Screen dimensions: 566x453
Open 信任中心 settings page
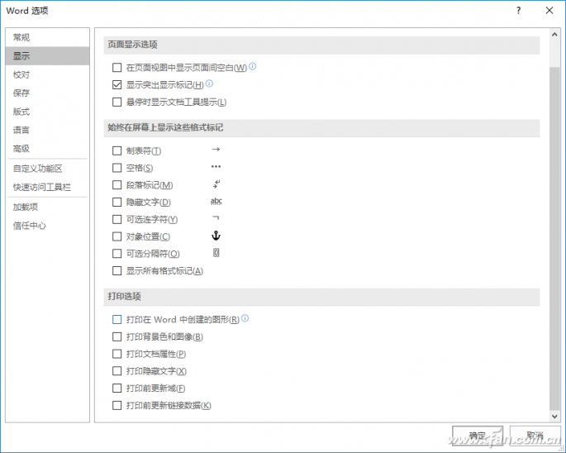click(30, 226)
